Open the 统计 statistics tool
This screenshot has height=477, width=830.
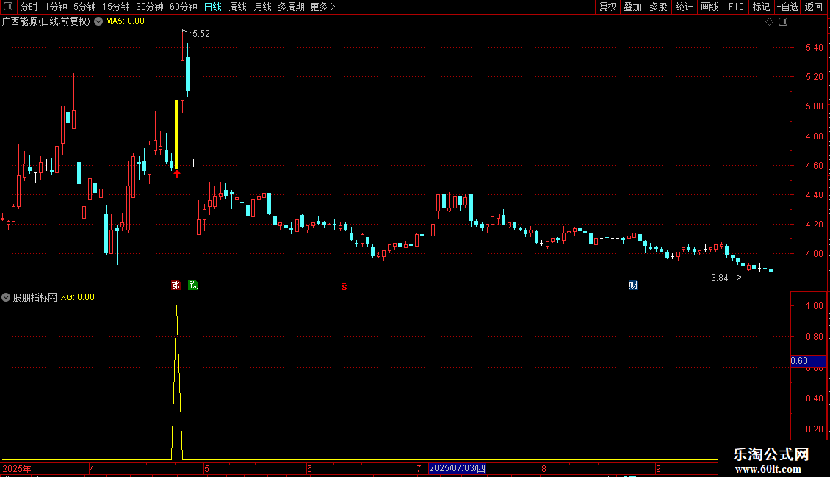(x=684, y=7)
